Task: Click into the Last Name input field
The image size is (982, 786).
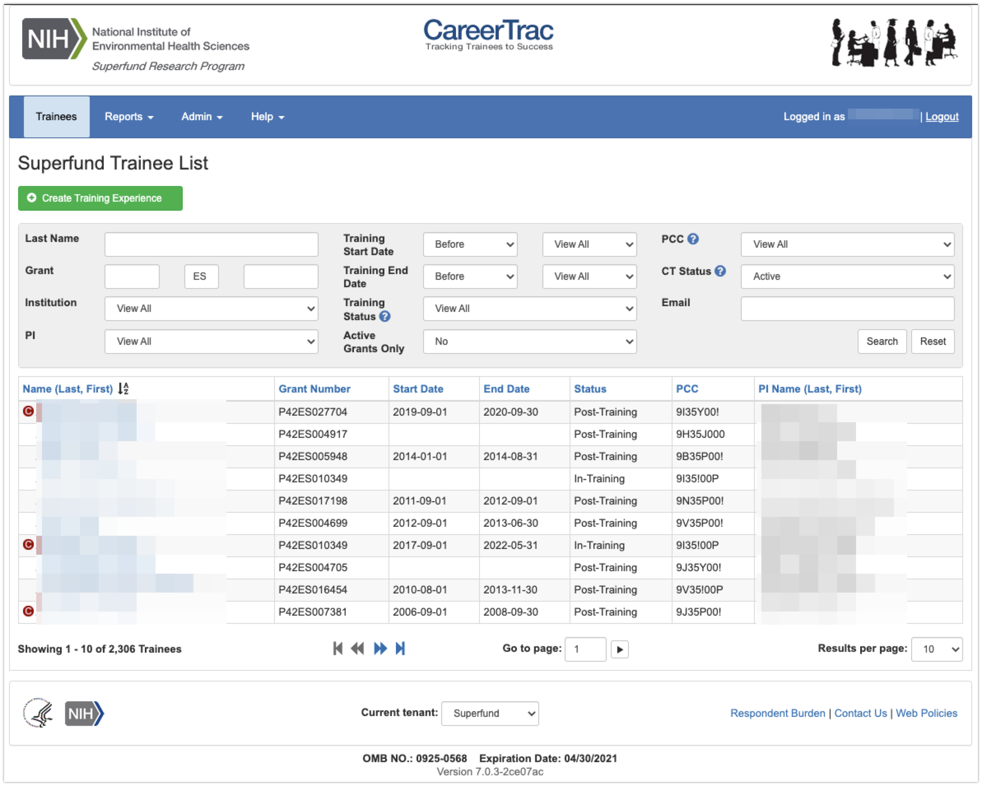Action: (x=211, y=244)
